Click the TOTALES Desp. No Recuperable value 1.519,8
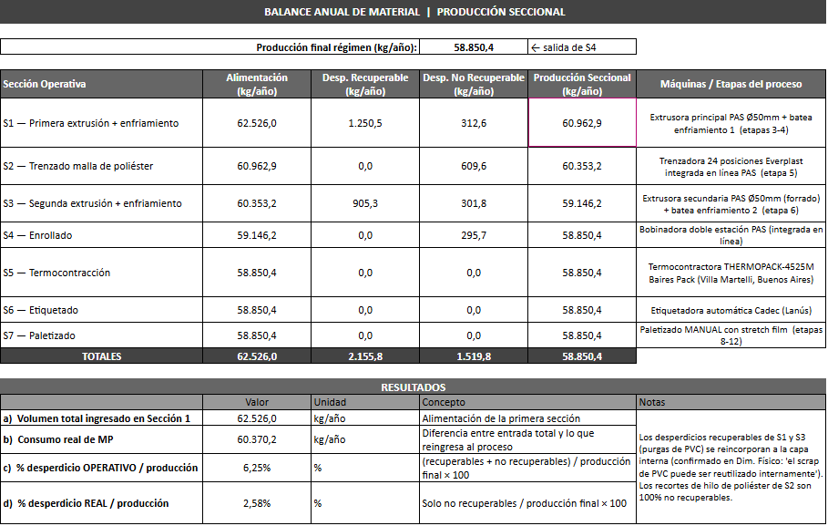828x526 pixels. 474,356
